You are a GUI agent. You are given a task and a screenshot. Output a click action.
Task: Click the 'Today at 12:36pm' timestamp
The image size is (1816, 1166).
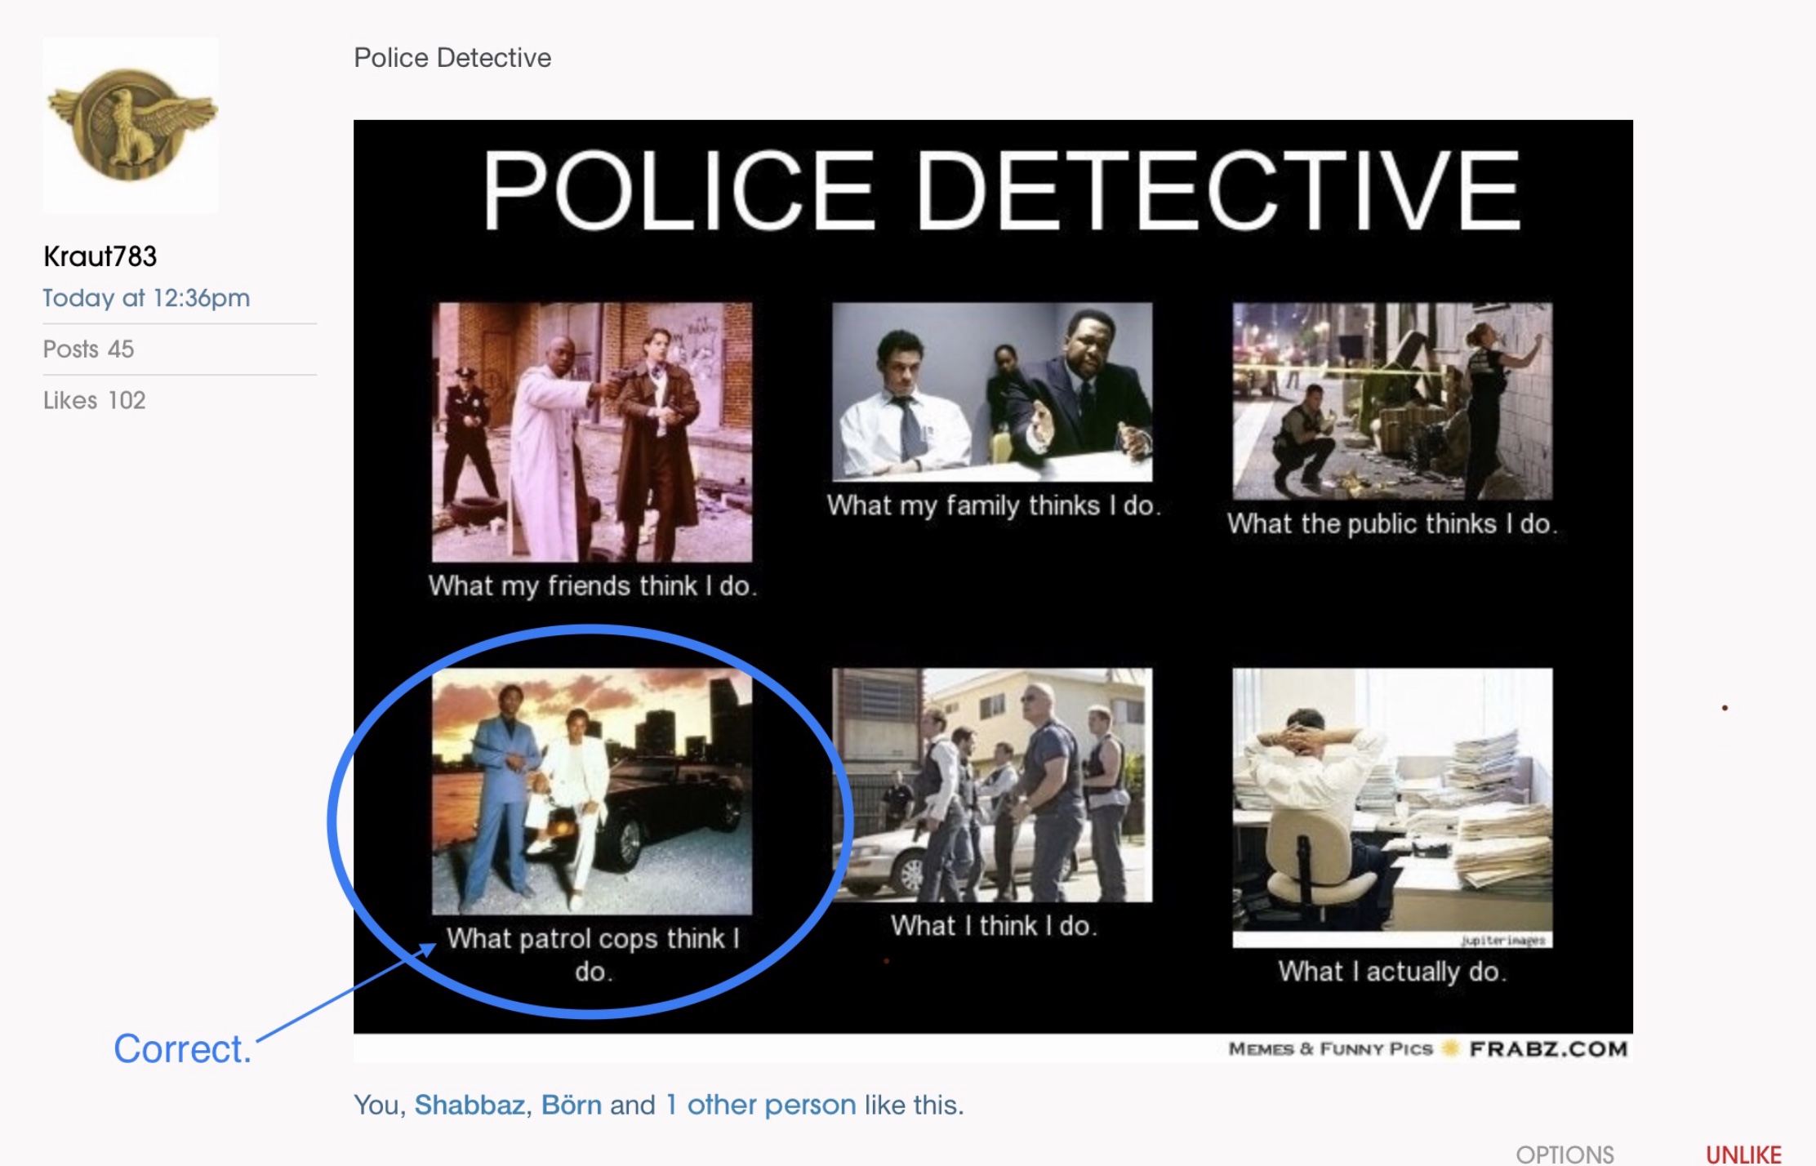click(x=146, y=298)
